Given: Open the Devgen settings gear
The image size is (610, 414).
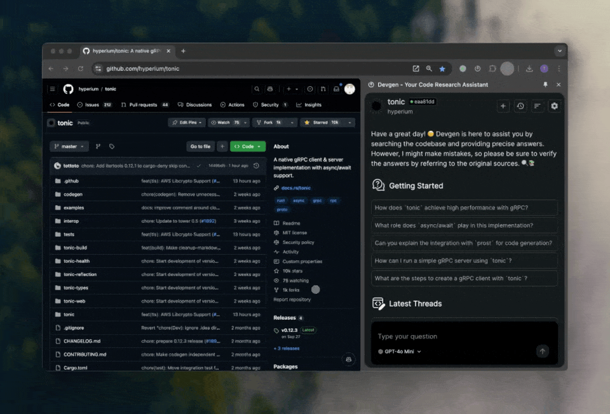Looking at the screenshot, I should (x=554, y=106).
